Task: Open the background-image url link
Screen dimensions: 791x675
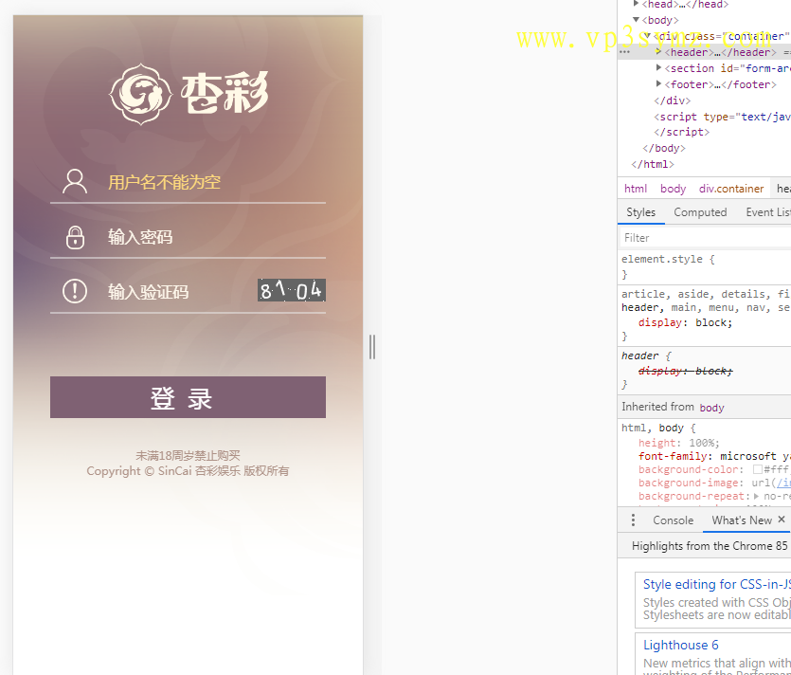Action: tap(783, 483)
